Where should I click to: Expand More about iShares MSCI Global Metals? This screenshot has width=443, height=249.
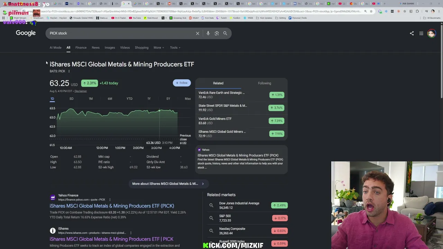(x=168, y=184)
